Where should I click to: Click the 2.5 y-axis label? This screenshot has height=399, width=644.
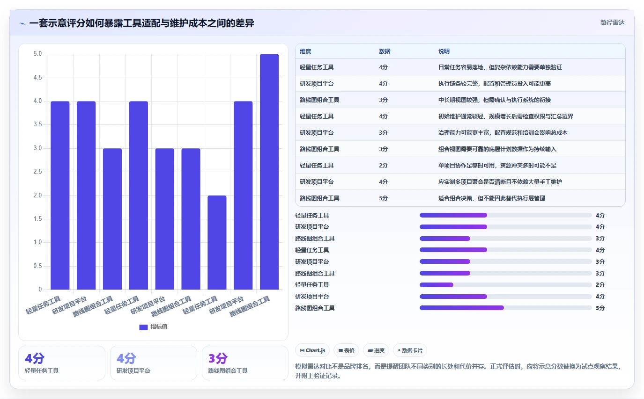coord(37,172)
